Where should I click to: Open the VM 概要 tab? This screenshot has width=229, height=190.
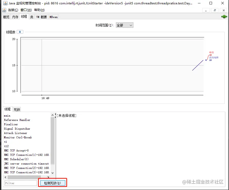(41, 17)
